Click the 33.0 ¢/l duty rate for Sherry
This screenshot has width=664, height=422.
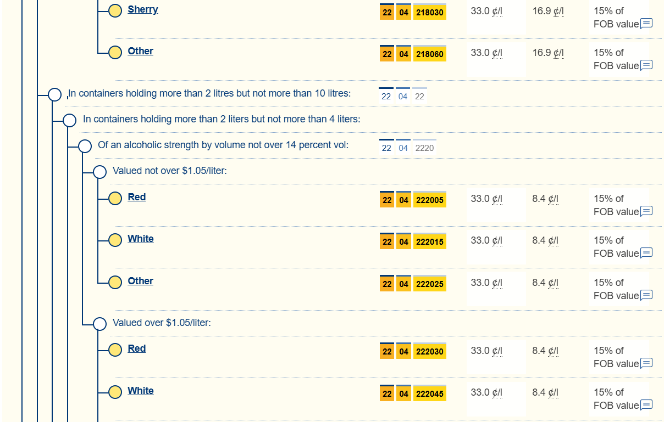[486, 11]
